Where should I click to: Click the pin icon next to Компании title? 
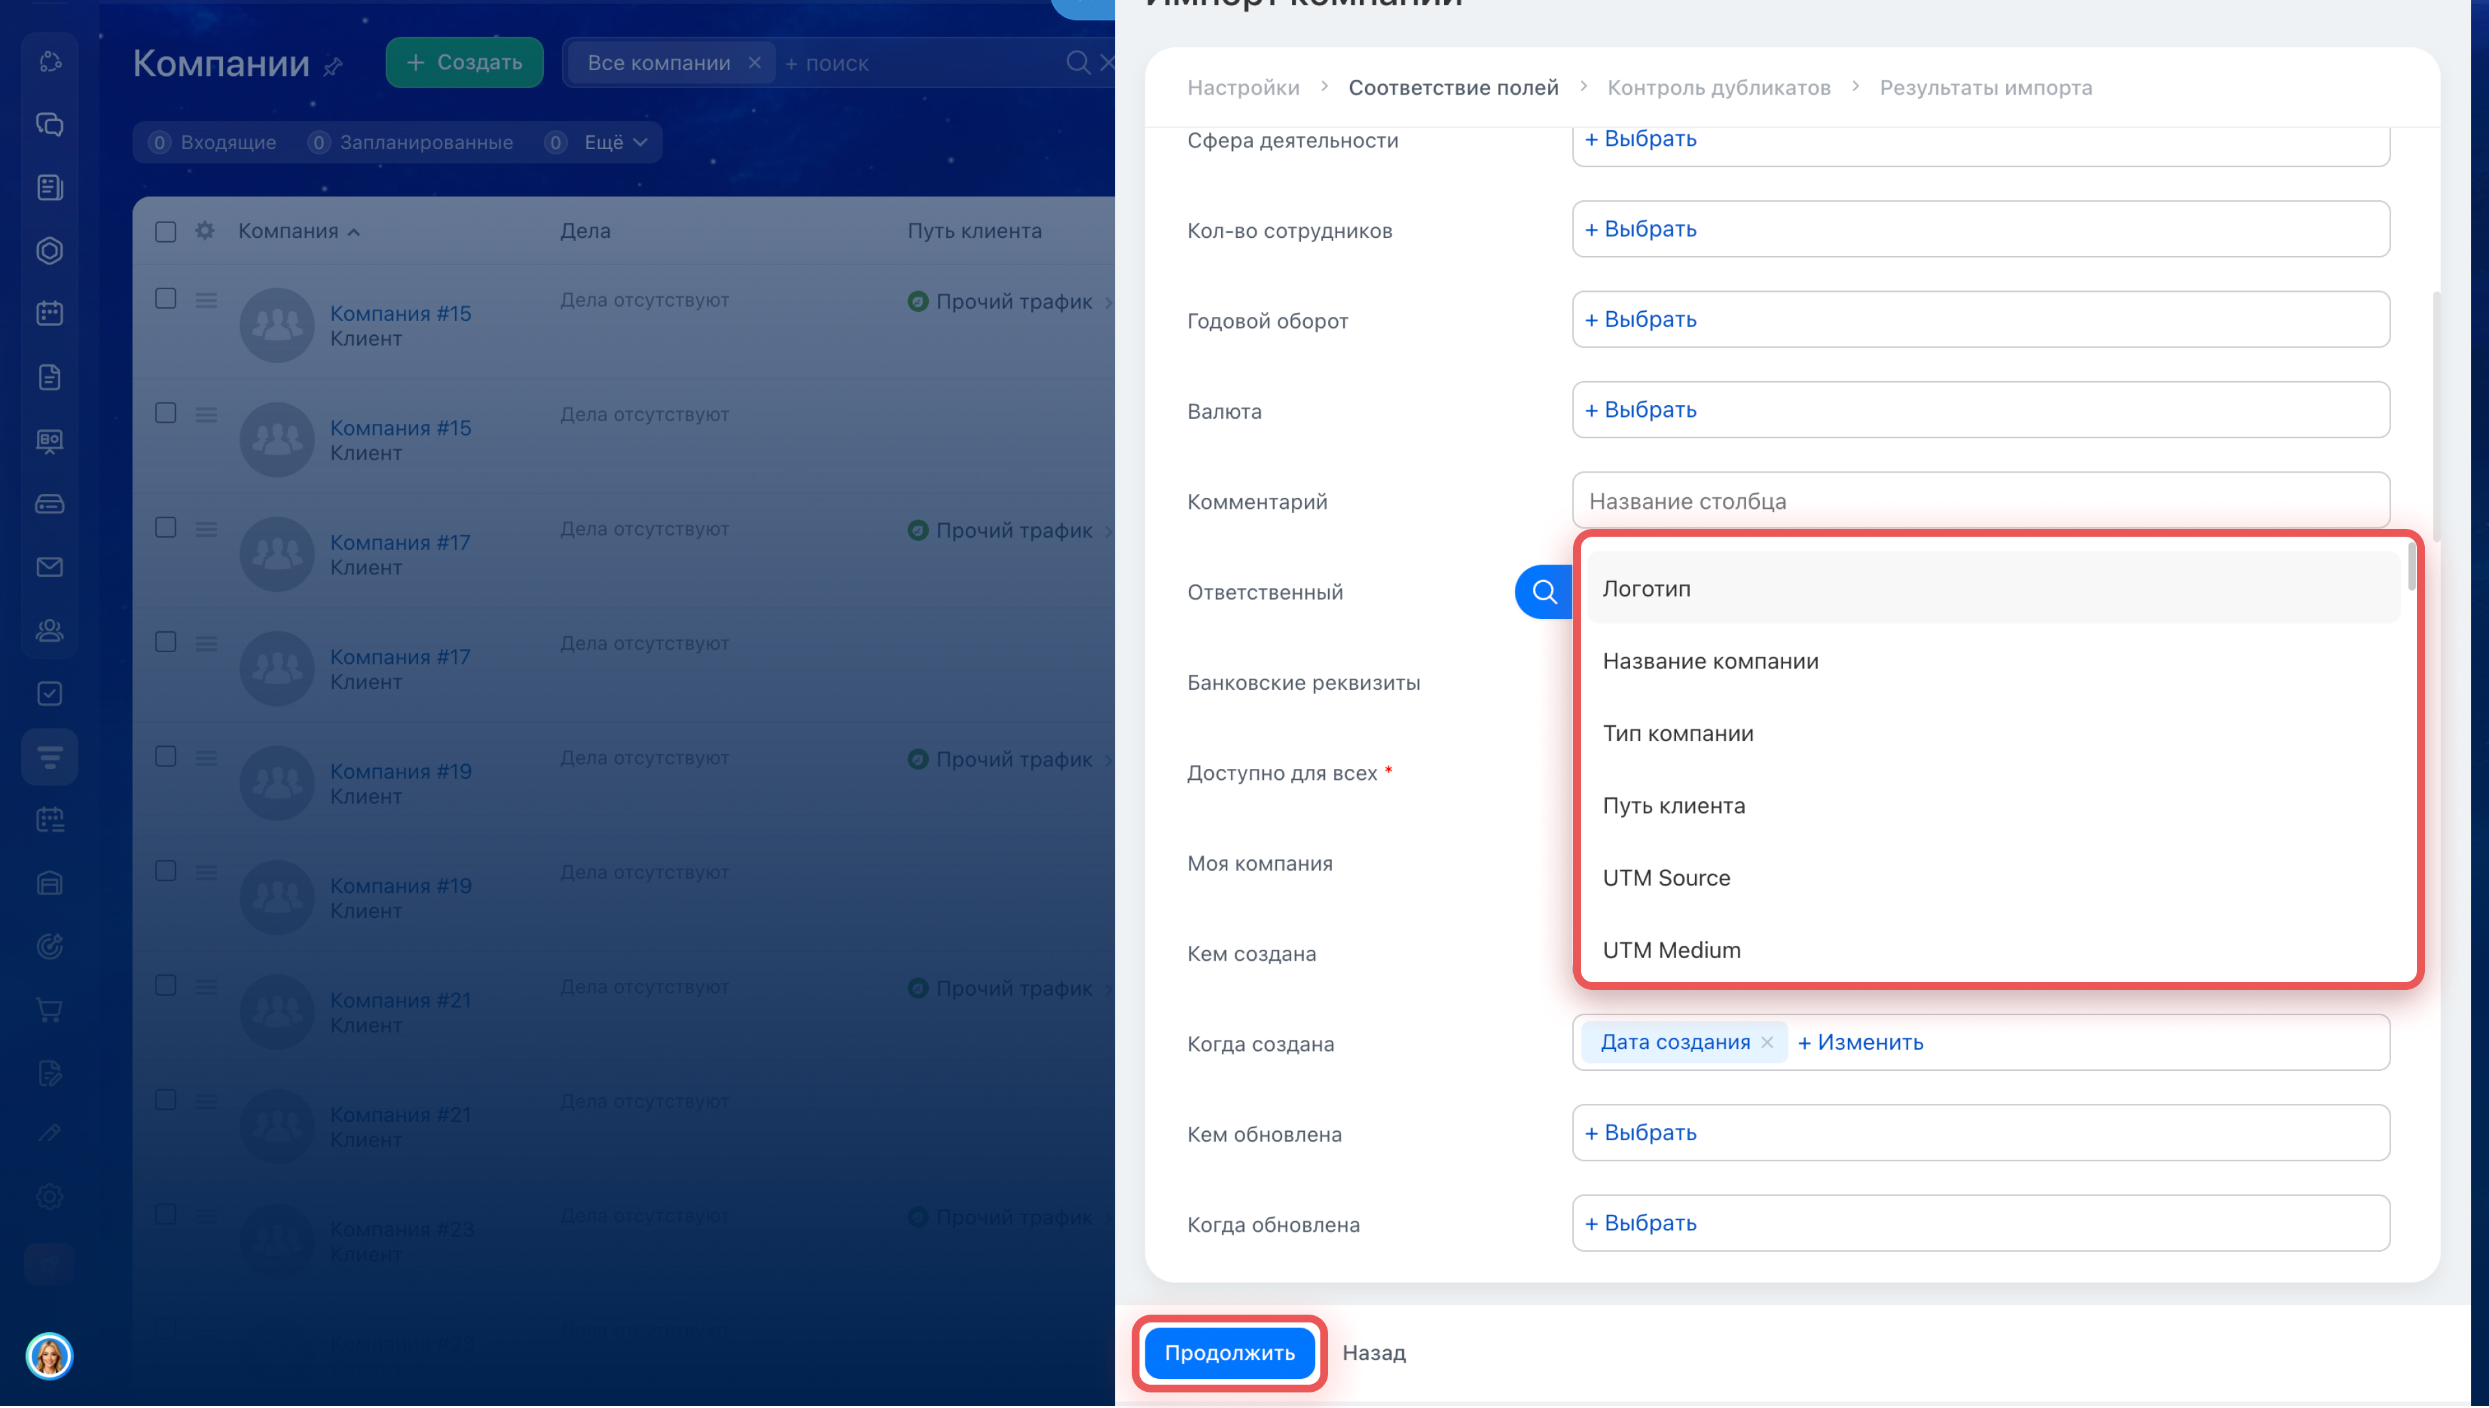[333, 67]
